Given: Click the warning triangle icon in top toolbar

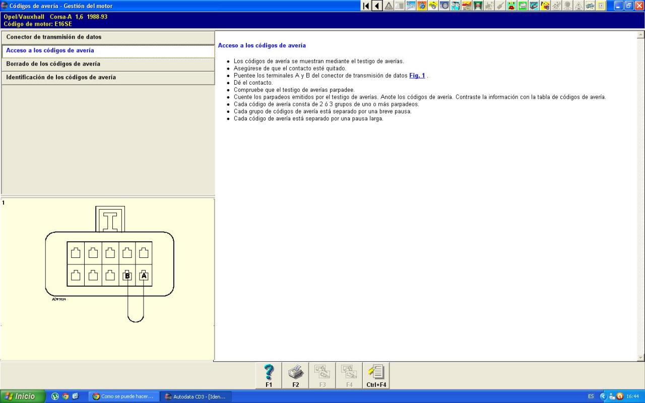Looking at the screenshot, I should pos(389,6).
